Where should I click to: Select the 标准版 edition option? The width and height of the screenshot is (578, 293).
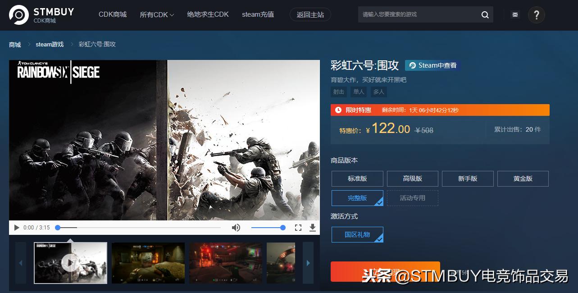tap(357, 179)
